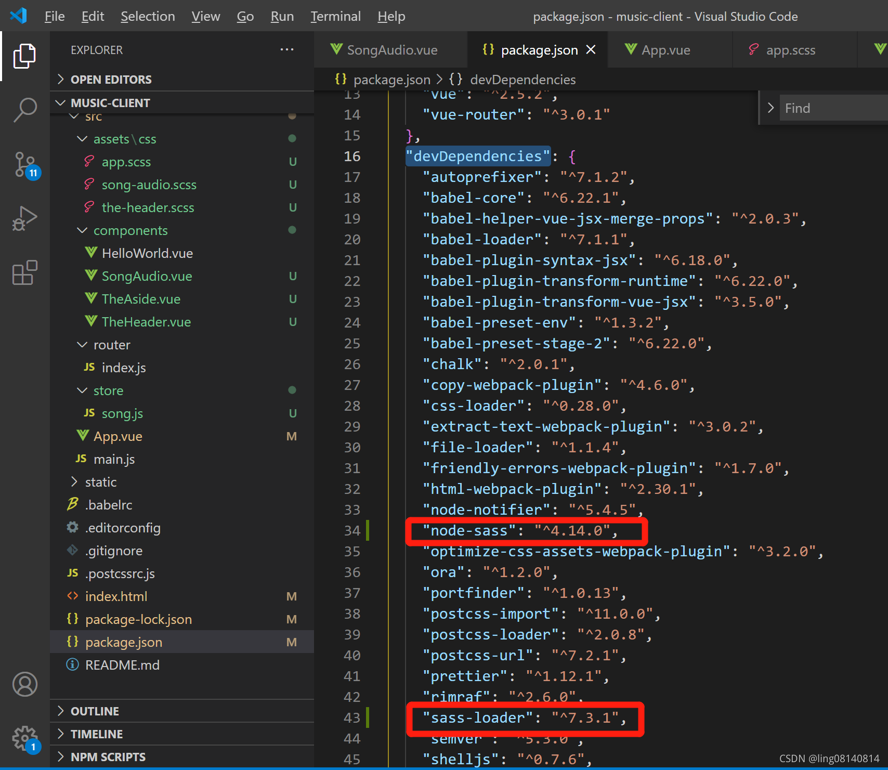
Task: Select package.json in the file tree
Action: [182, 642]
